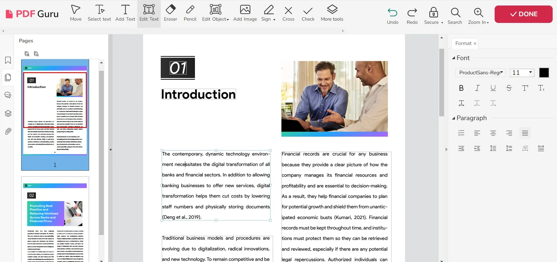This screenshot has height=262, width=557.
Task: Switch to Select text mode
Action: [x=99, y=13]
